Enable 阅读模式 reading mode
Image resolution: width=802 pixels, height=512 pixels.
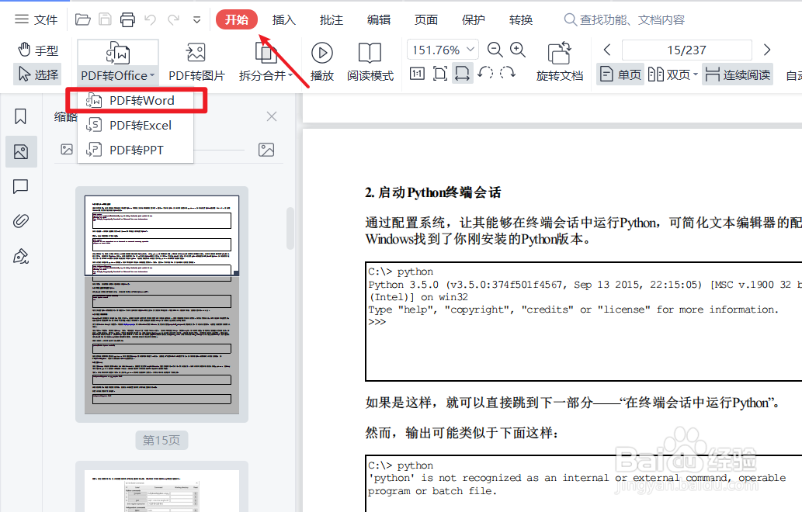pos(370,61)
